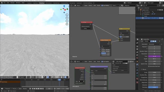164x92 pixels.
Task: Collapse the Summary channel in the timeline
Action: 1,82
